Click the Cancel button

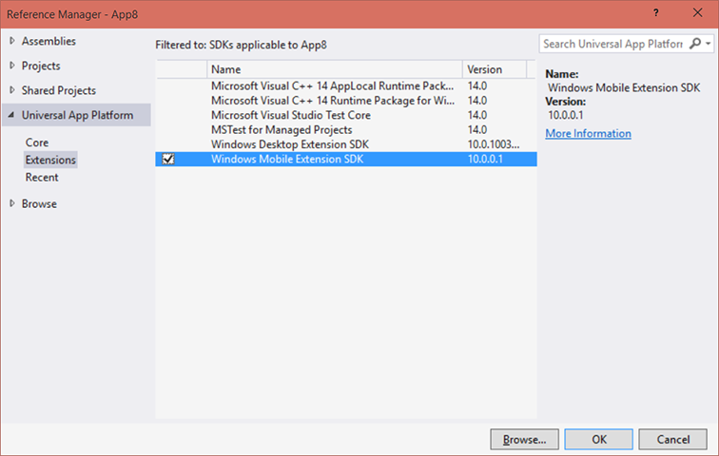pos(672,440)
